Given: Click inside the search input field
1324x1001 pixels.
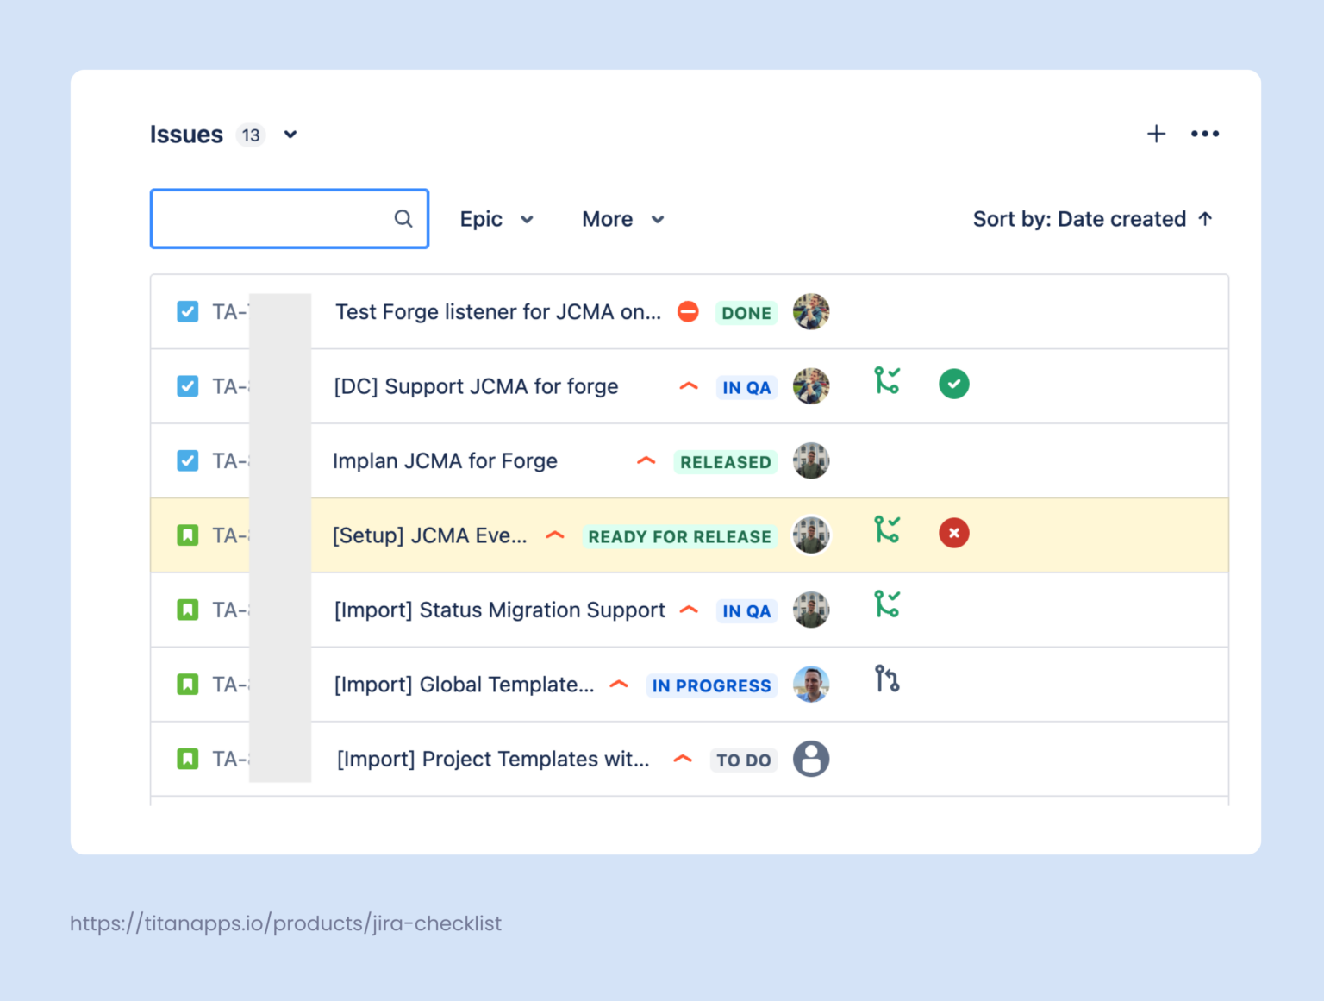Looking at the screenshot, I should click(276, 218).
